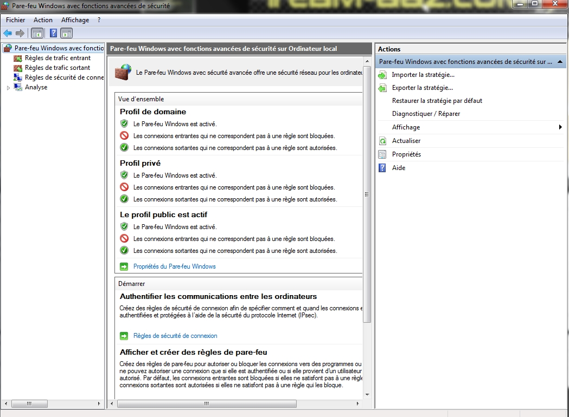Viewport: 569px width, 417px height.
Task: Click the center pane scroll left arrow
Action: 112,403
